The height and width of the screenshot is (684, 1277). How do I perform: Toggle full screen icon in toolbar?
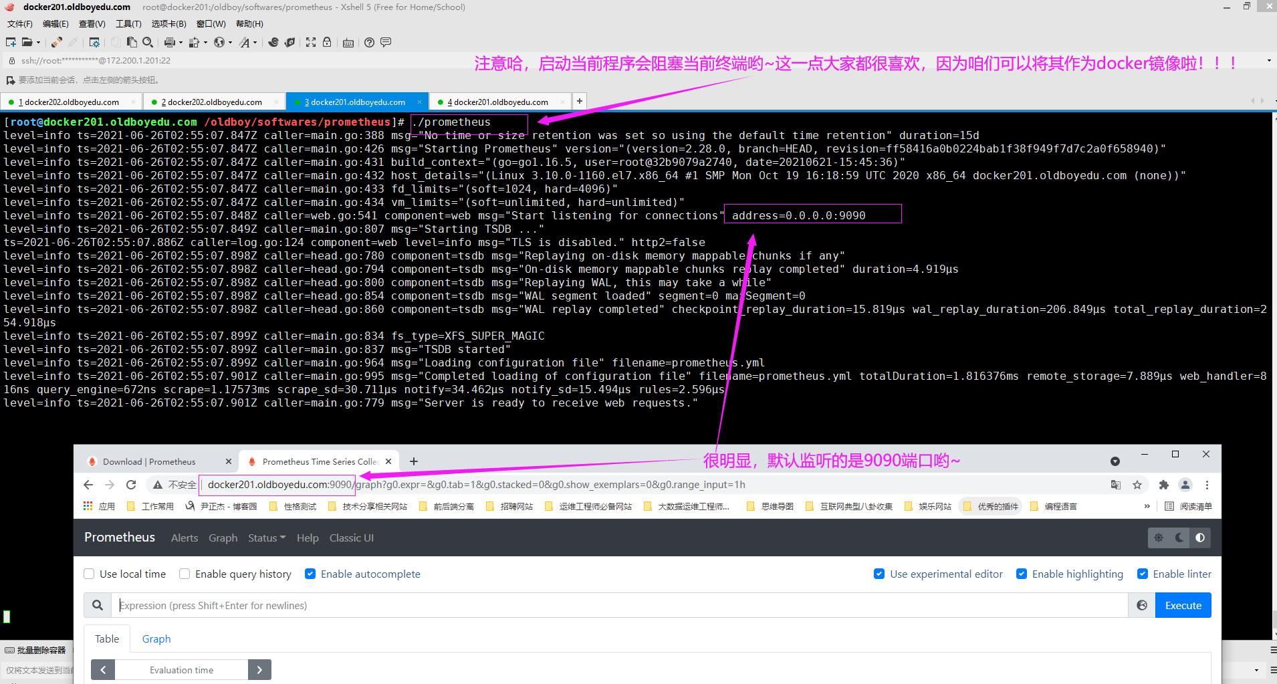point(311,42)
